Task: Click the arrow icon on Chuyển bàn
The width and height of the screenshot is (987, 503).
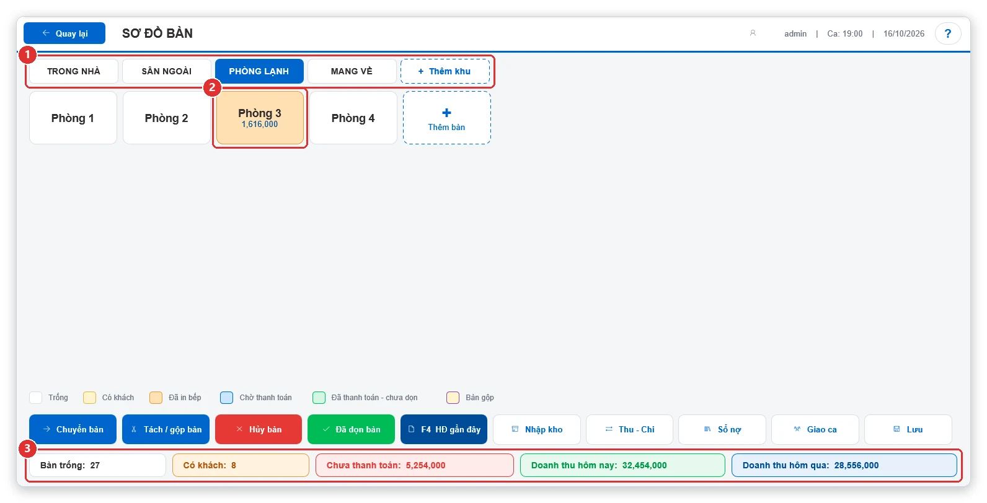Action: tap(46, 429)
